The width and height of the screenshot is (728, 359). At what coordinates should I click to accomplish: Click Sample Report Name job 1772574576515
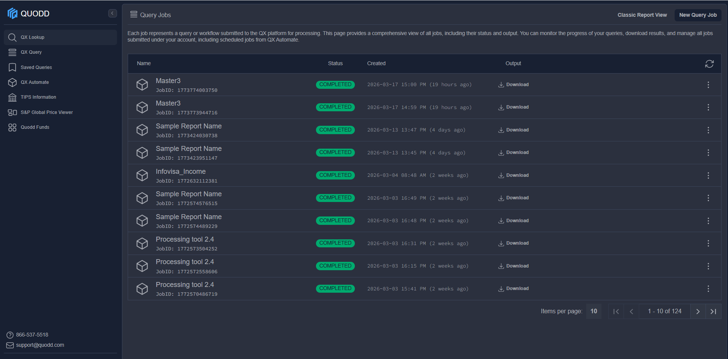click(x=189, y=194)
